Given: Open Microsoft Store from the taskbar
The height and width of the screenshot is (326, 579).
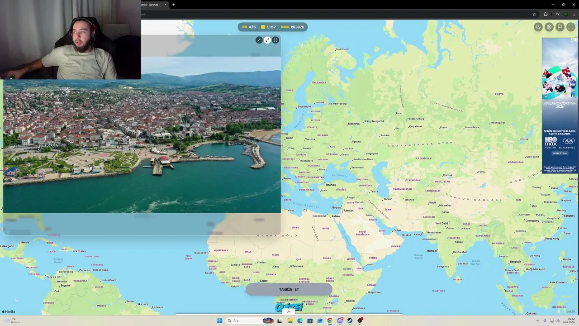Looking at the screenshot, I should click(x=310, y=321).
